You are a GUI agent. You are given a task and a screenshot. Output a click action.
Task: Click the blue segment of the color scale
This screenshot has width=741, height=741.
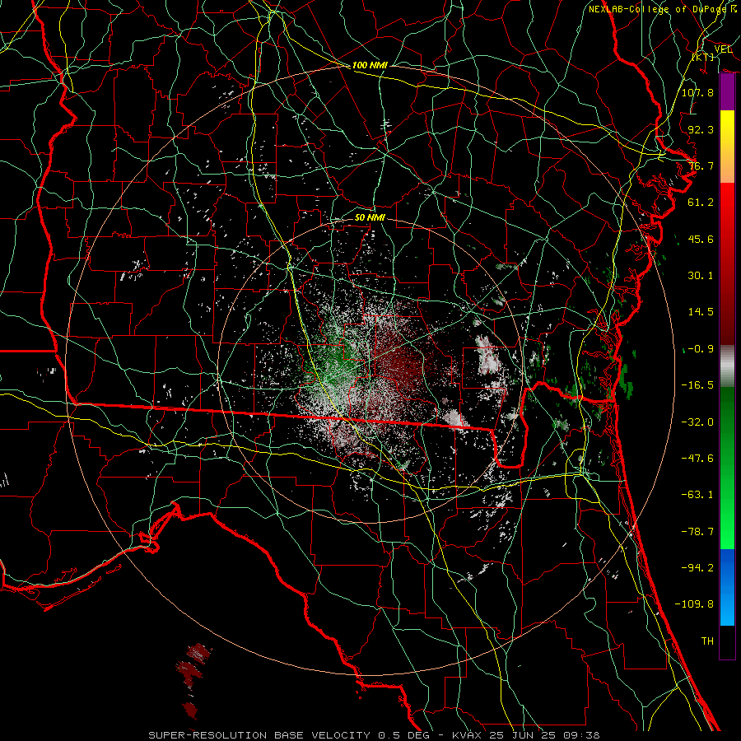click(x=727, y=587)
